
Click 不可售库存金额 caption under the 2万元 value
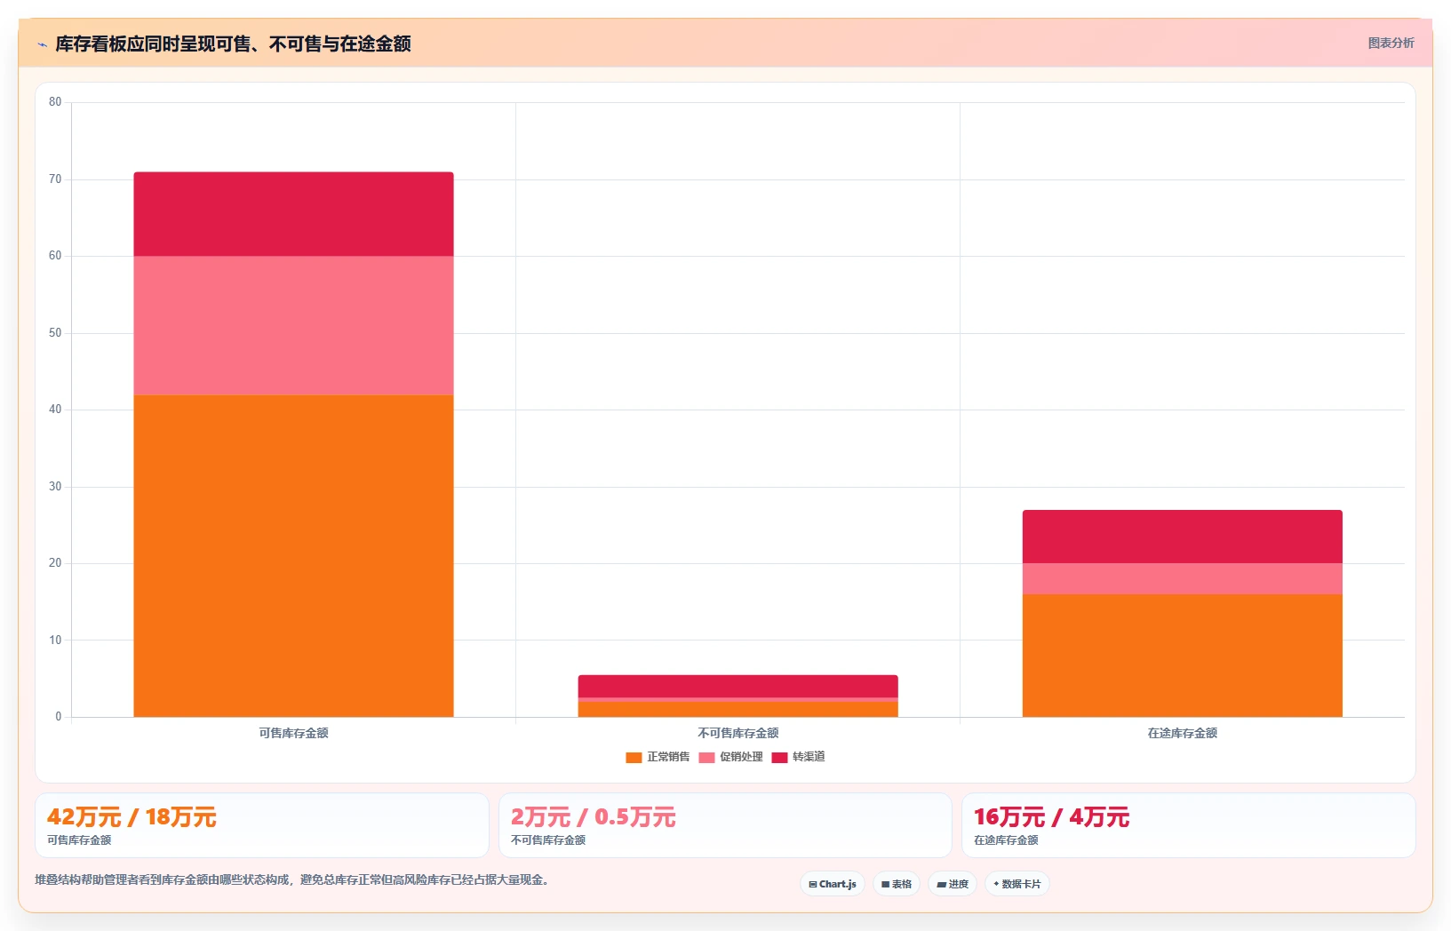548,840
